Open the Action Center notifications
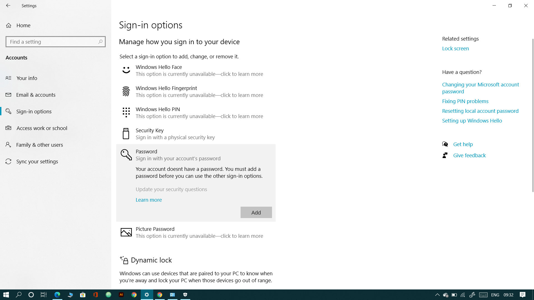The image size is (534, 300). pos(523,295)
